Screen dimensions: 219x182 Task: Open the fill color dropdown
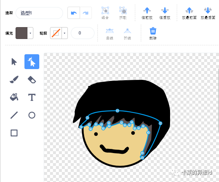click(x=30, y=33)
